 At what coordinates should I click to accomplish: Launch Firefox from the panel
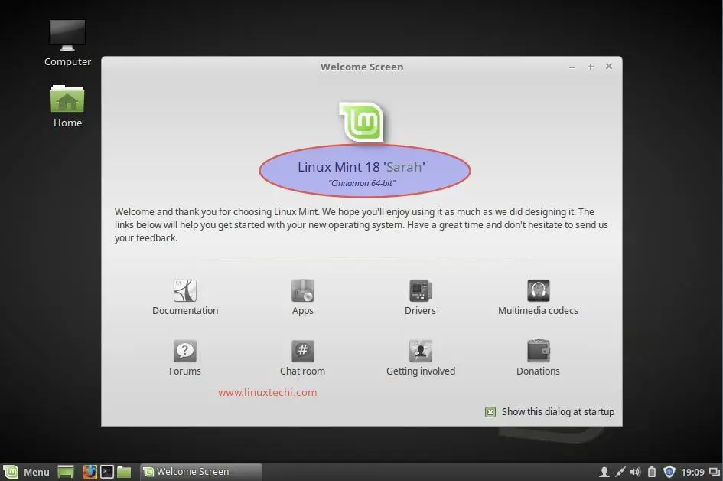90,472
